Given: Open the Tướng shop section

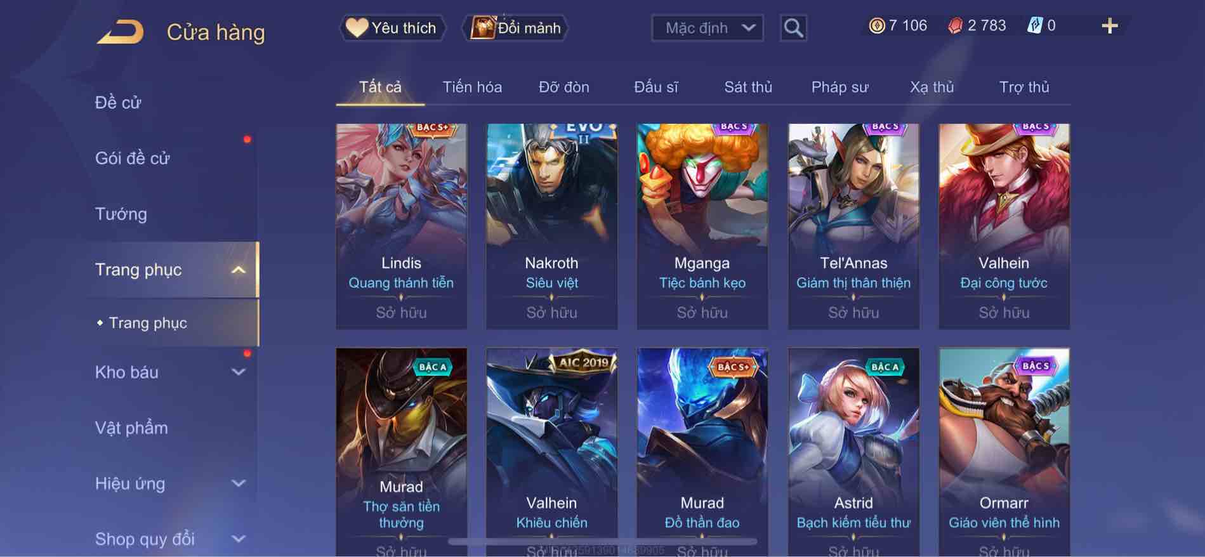Looking at the screenshot, I should [x=121, y=214].
